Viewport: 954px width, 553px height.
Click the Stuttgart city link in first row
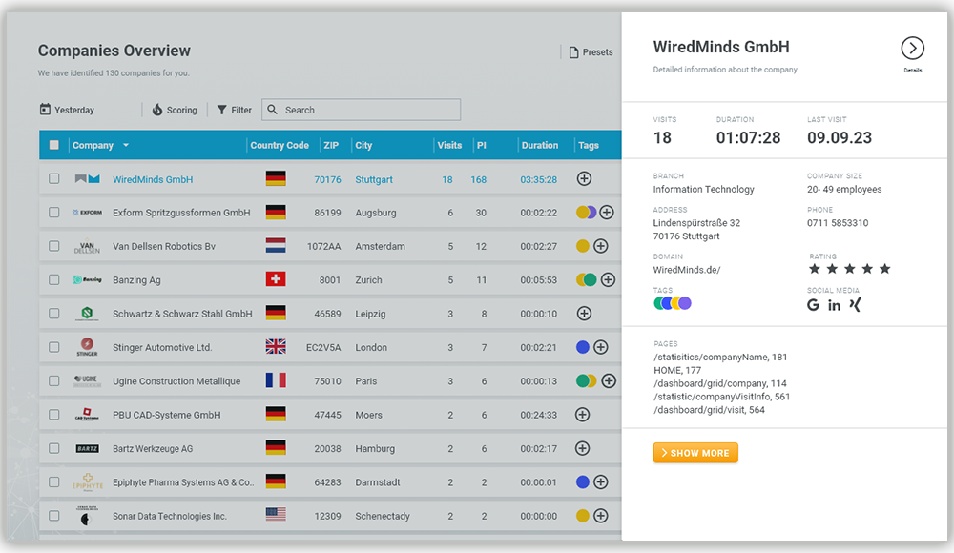374,179
